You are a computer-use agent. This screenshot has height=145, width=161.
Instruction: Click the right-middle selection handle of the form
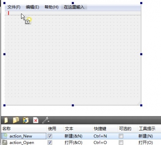click(141, 54)
